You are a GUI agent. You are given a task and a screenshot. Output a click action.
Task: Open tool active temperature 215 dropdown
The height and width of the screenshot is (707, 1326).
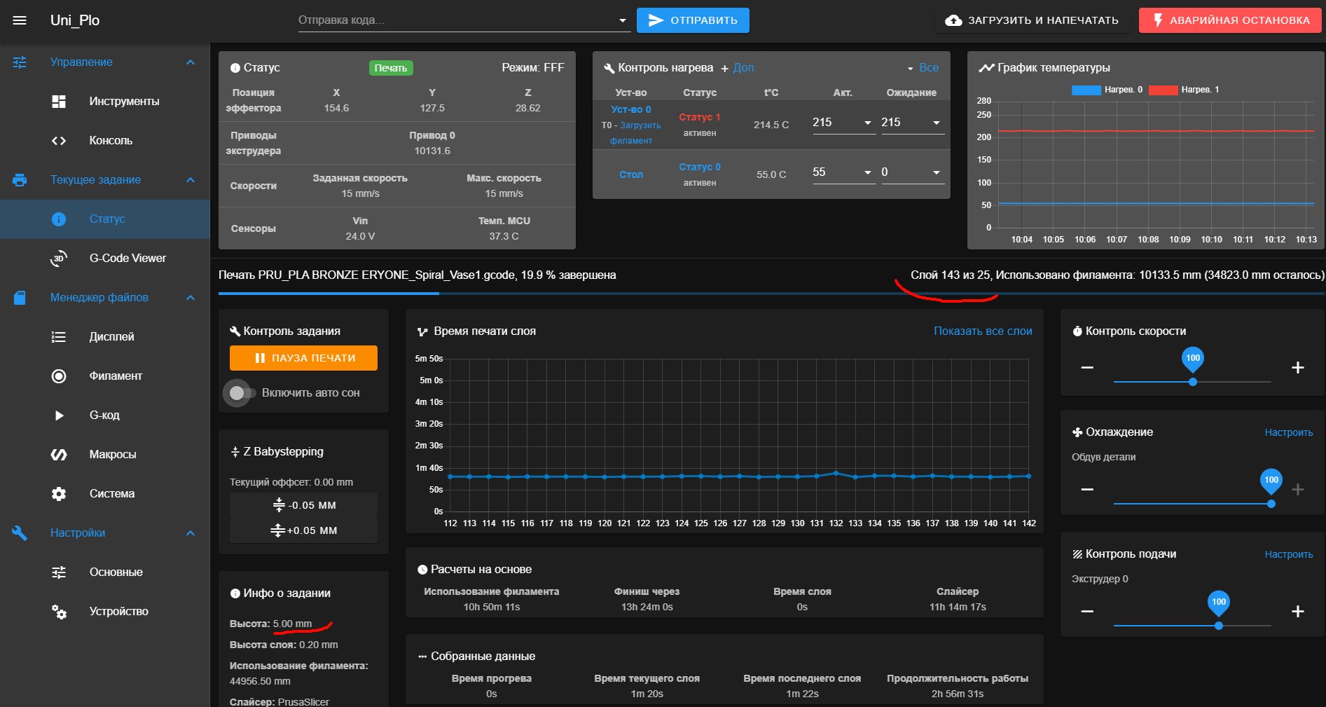(x=868, y=123)
